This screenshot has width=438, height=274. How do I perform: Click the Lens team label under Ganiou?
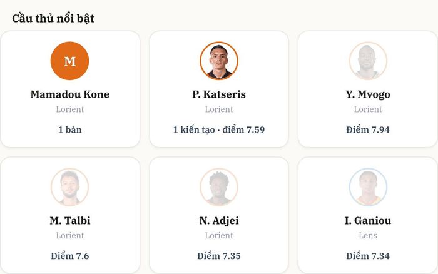click(368, 235)
